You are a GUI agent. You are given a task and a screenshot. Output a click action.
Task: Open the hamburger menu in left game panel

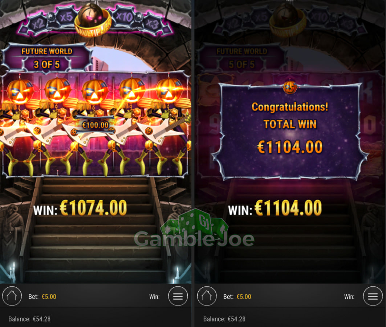click(178, 296)
